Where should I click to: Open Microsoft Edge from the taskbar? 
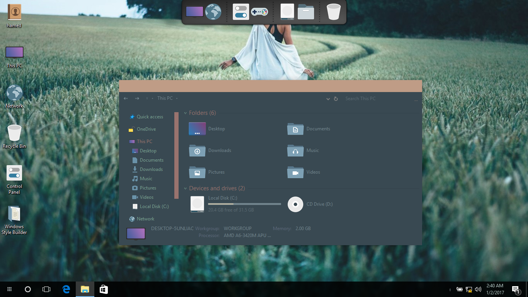[x=66, y=289]
